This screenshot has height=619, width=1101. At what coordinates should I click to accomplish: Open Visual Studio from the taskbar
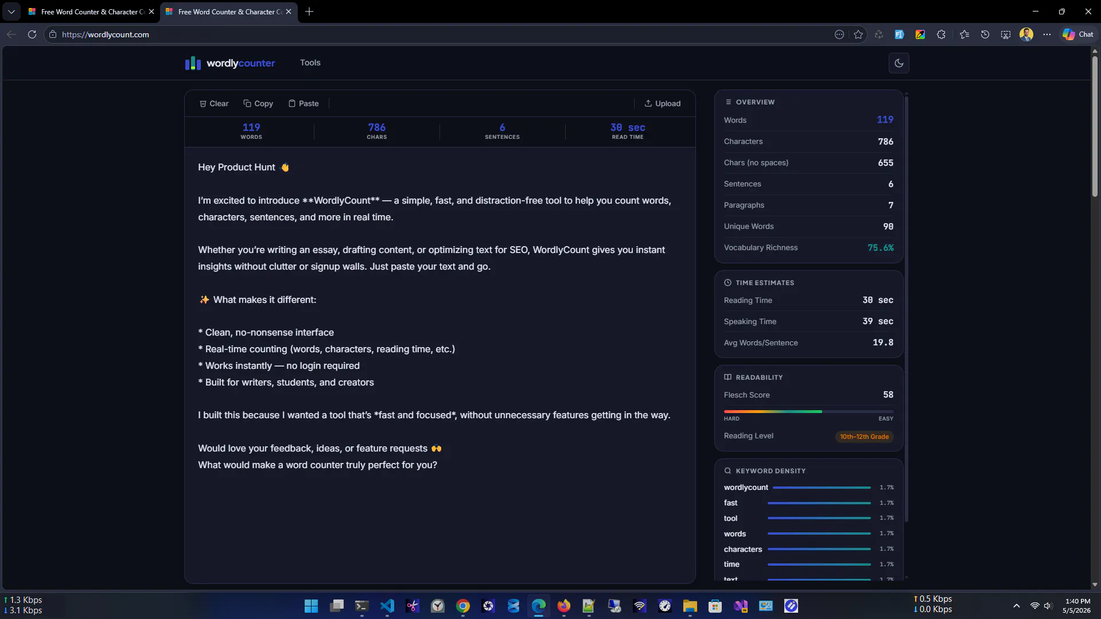tap(741, 606)
